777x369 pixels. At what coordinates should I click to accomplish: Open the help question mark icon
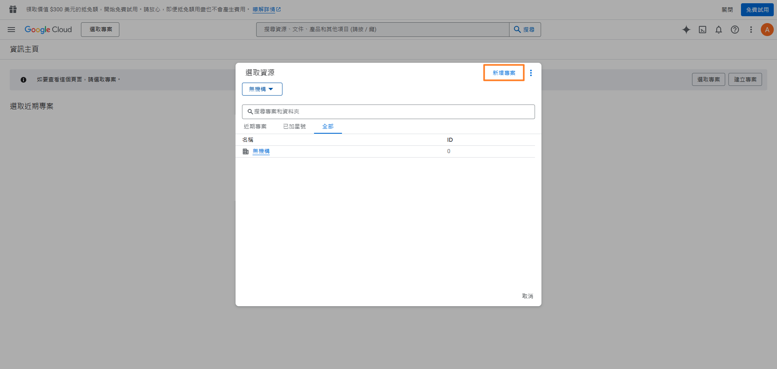[x=735, y=30]
